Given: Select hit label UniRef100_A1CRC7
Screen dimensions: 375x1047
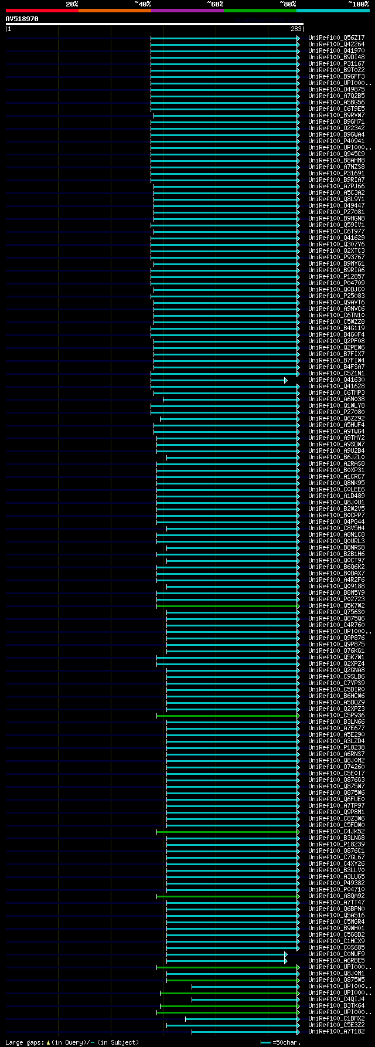Looking at the screenshot, I should [336, 476].
